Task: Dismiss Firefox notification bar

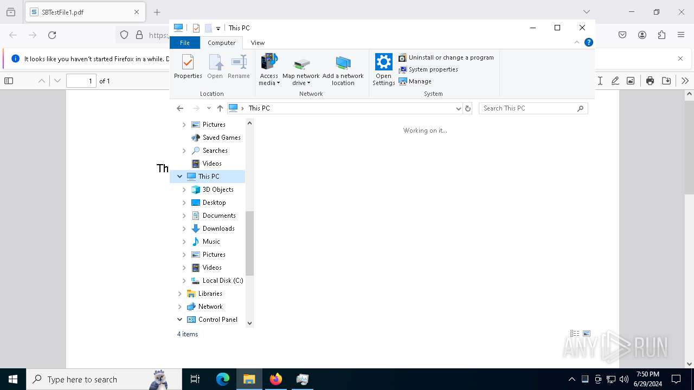Action: [x=680, y=58]
